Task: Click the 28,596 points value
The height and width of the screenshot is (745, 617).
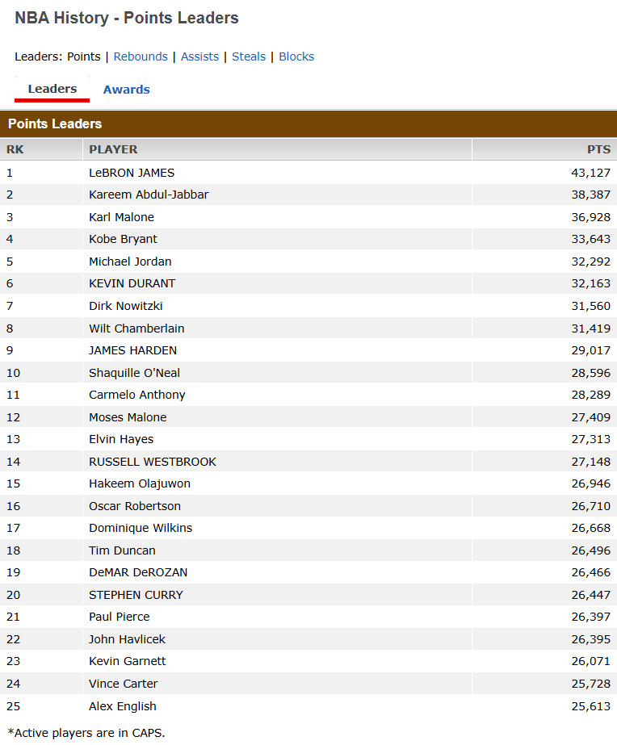Action: (591, 373)
